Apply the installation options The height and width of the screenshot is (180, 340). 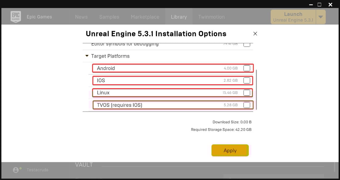coord(230,151)
